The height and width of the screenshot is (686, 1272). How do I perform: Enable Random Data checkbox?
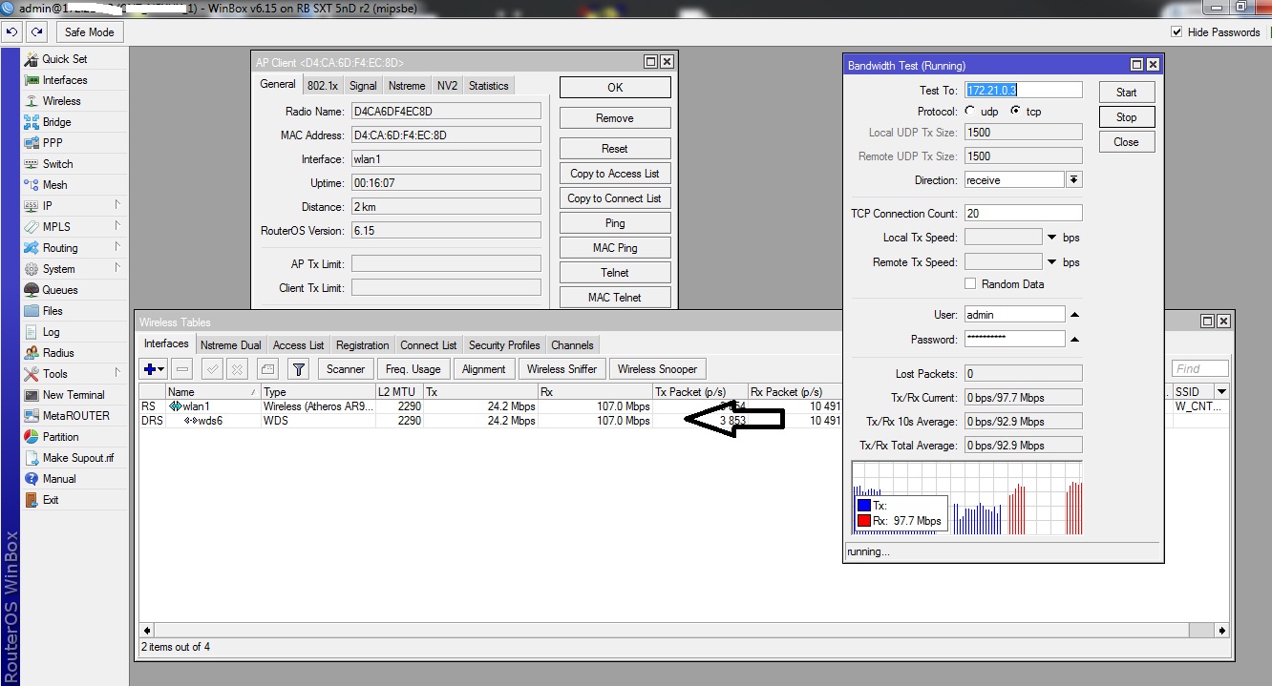[970, 284]
